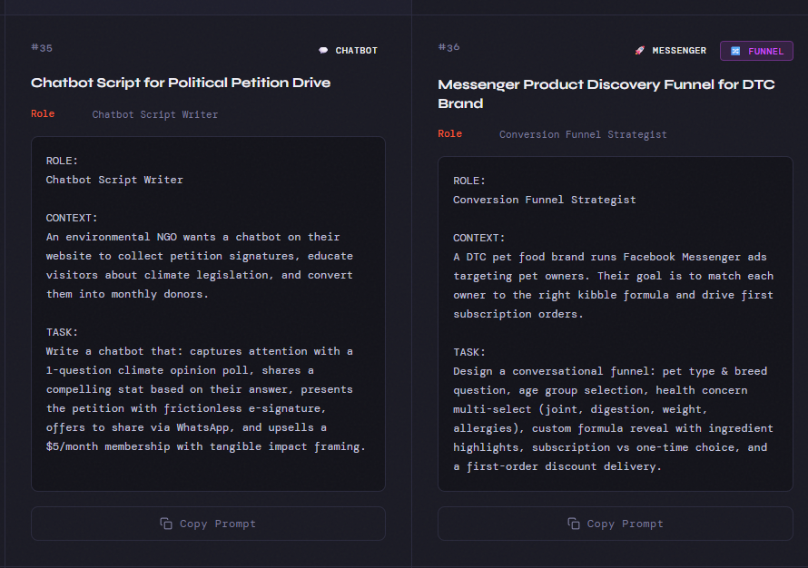Click the rocket icon beside MESSENGER
Image resolution: width=808 pixels, height=568 pixels.
pos(639,51)
